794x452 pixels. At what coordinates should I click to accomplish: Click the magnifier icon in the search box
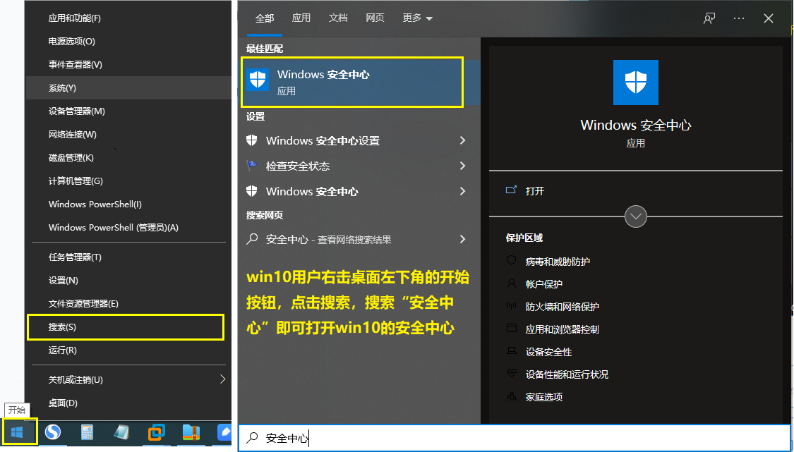pyautogui.click(x=252, y=438)
